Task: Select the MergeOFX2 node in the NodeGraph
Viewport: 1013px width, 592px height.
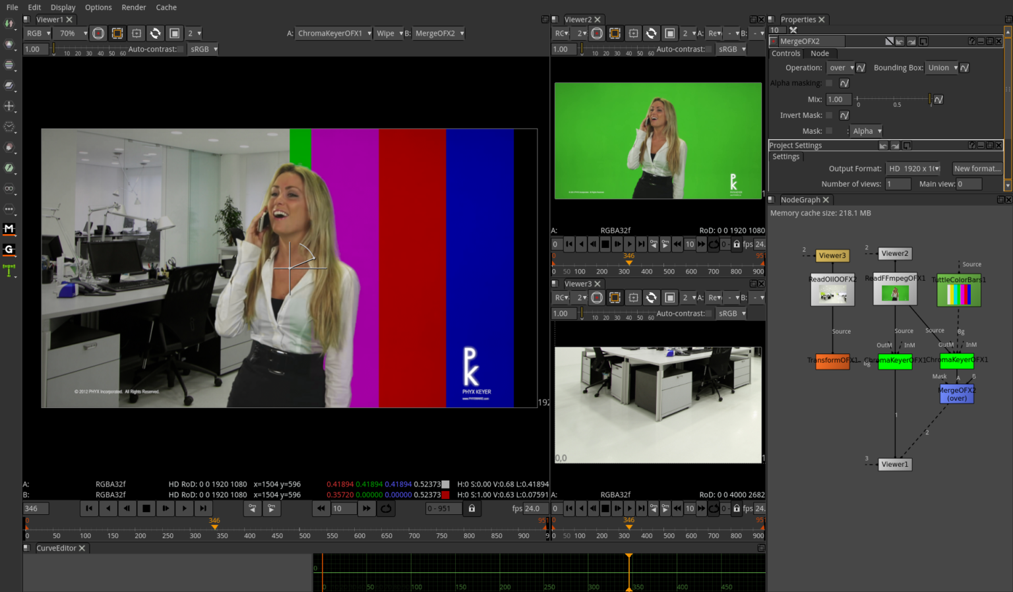Action: [956, 393]
